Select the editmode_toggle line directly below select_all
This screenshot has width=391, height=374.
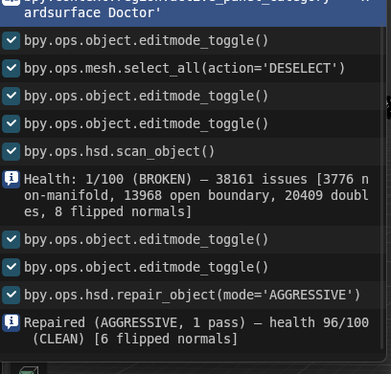pos(191,97)
